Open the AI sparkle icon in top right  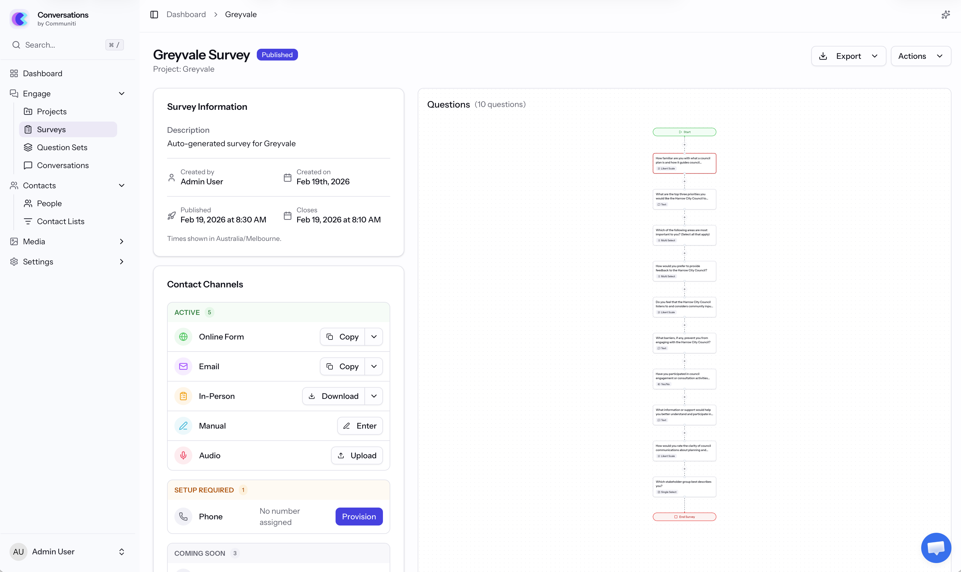[x=946, y=14]
